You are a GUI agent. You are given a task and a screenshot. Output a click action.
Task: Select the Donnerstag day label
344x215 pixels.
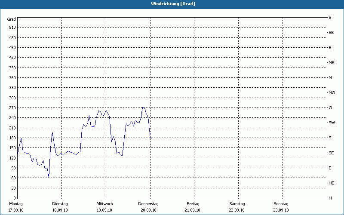[148, 204]
